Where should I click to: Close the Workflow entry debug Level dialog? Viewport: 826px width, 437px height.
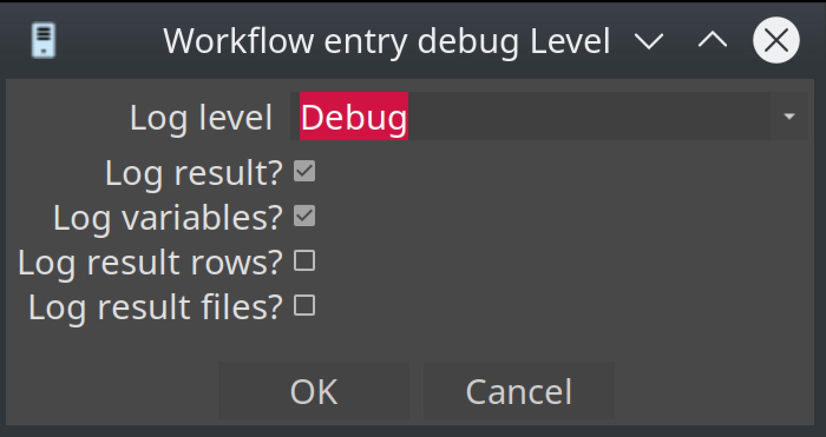(776, 41)
